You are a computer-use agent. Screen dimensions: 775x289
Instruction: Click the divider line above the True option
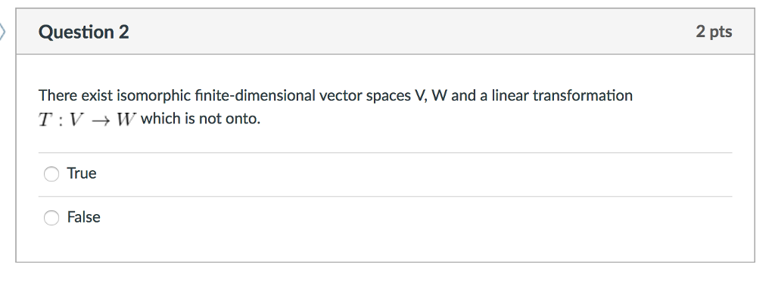tap(385, 153)
